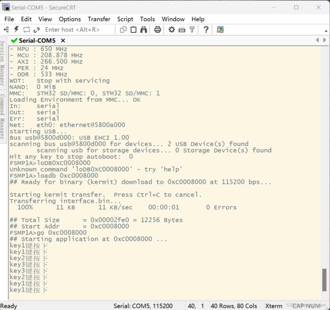Click the Keymap editor keyboard icon
The image size is (330, 310).
(182, 30)
